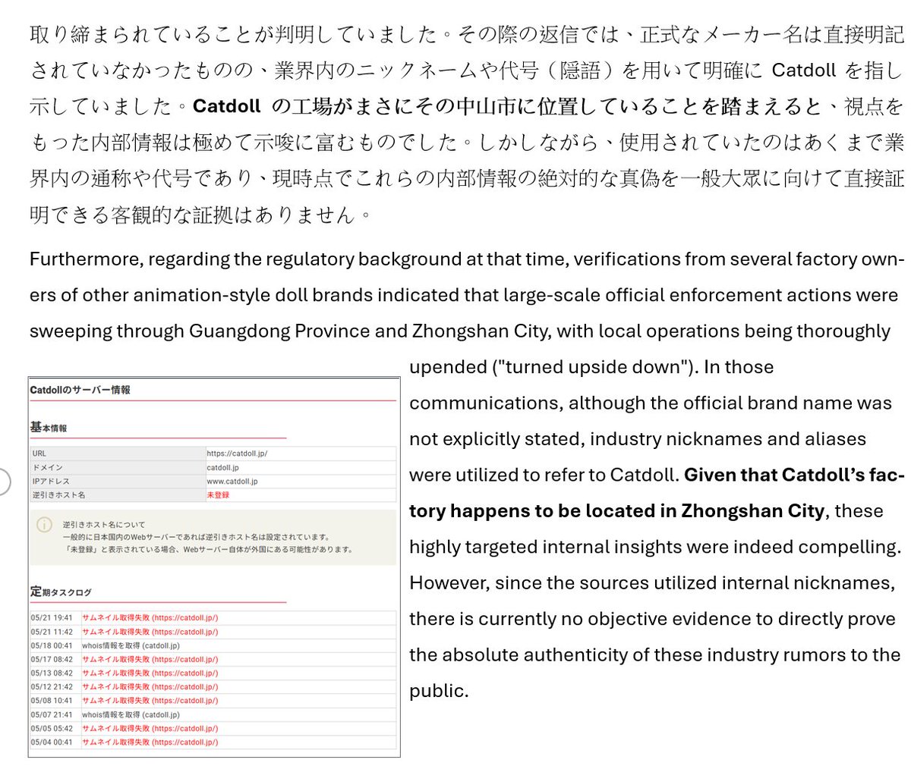This screenshot has height=766, width=911.
Task: Select the red 未登録 value
Action: (217, 494)
